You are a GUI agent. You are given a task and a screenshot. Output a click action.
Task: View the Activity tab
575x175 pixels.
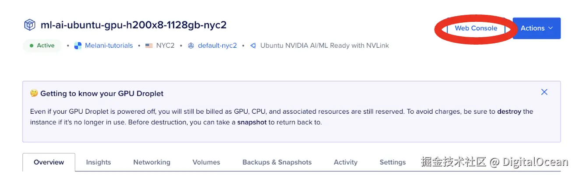point(345,162)
